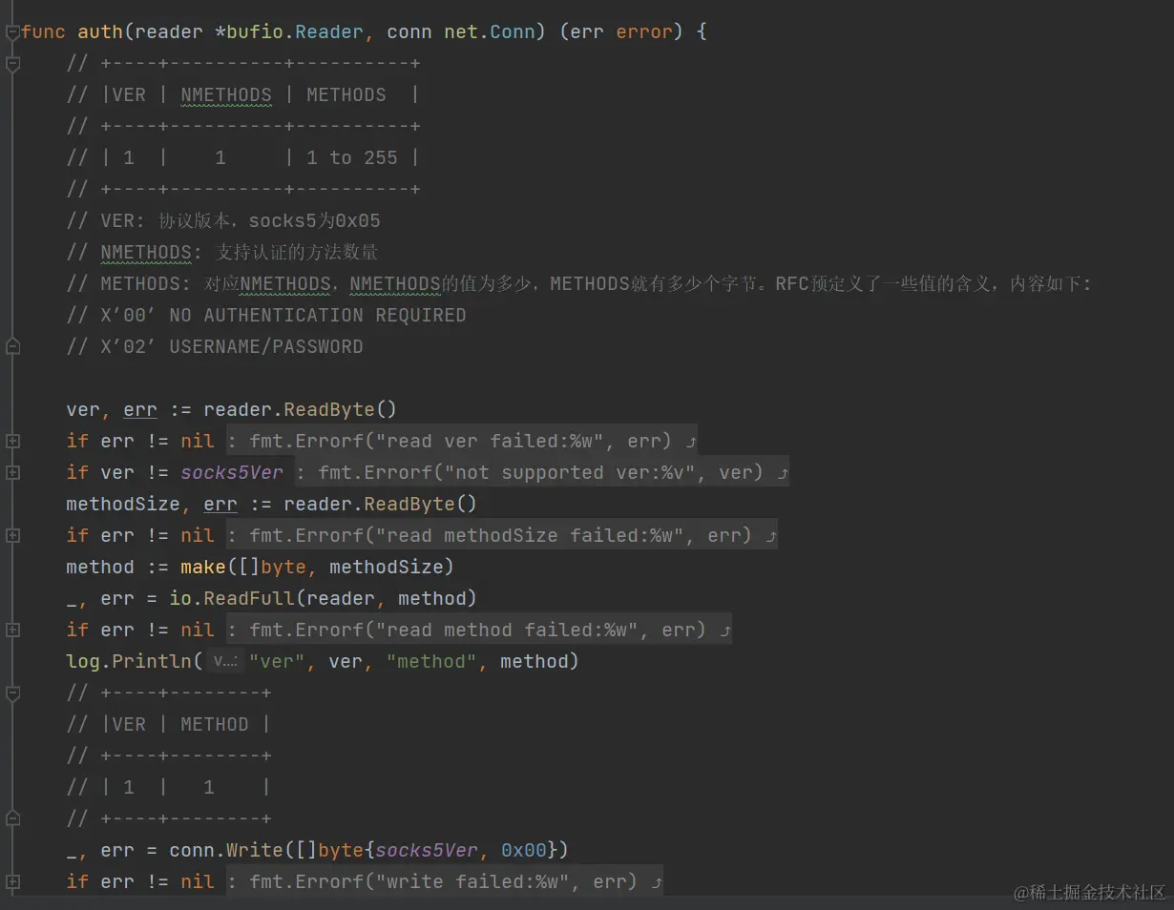
Task: Click the "error" return type
Action: [644, 31]
